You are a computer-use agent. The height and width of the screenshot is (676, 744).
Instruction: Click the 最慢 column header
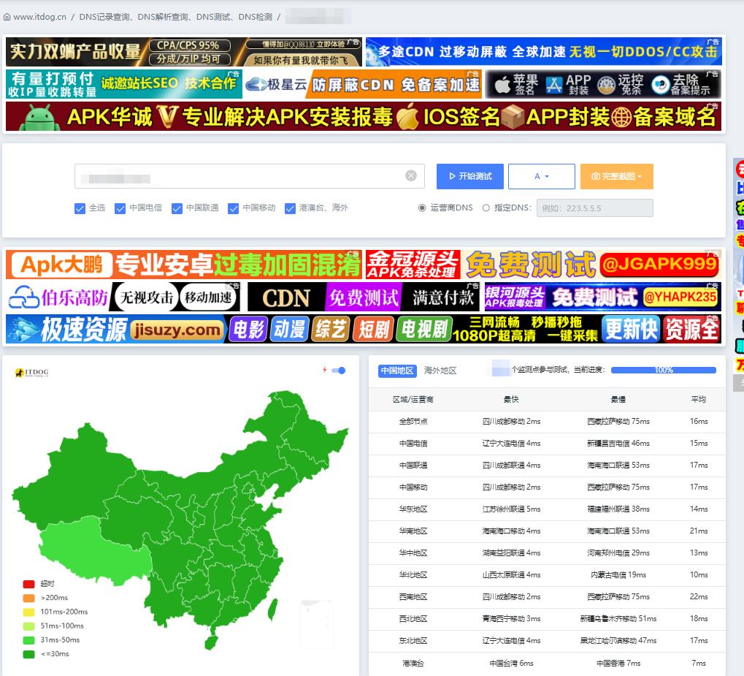(618, 400)
